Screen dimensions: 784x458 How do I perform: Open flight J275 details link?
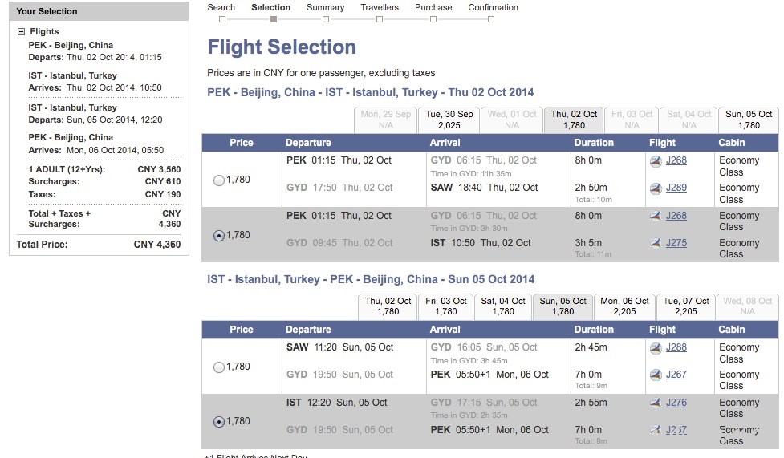point(676,243)
